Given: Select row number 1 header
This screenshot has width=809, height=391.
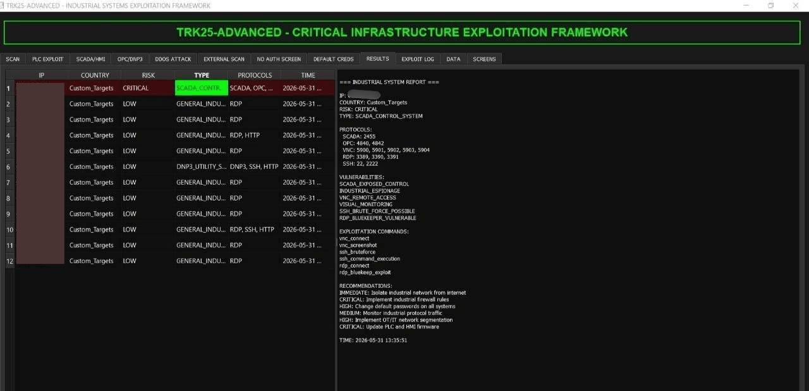Looking at the screenshot, I should pos(9,88).
